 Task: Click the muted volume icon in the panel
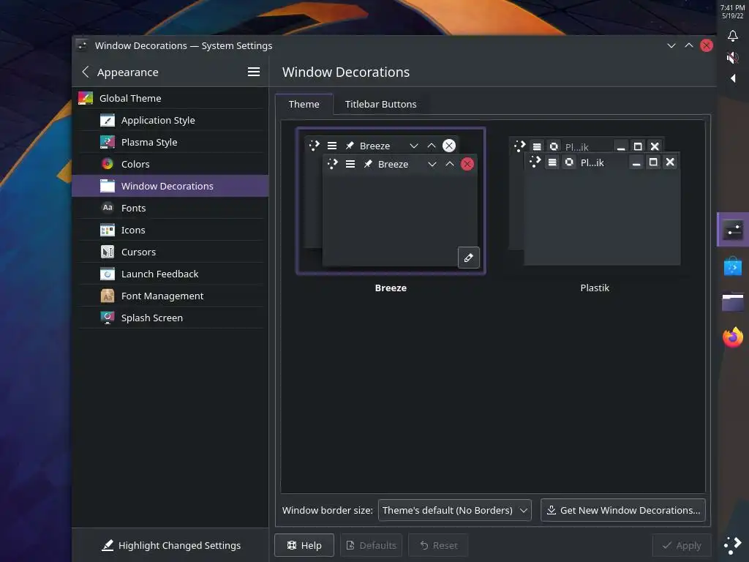[733, 58]
